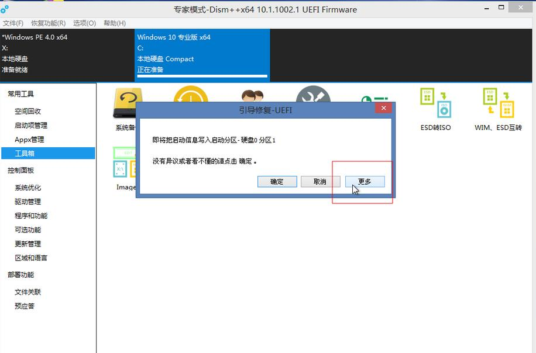Open 驱动管理 in the sidebar
Screen dimensions: 536x353
coord(28,202)
